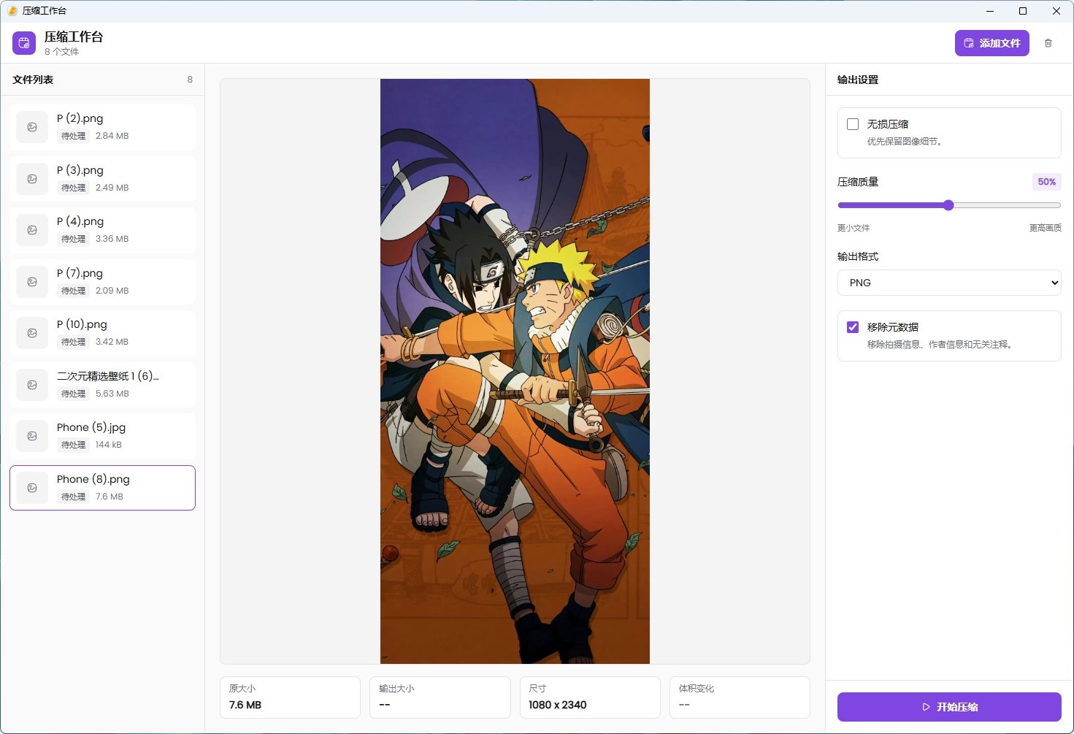Click the 待处理 status tag of P (2).png
This screenshot has width=1074, height=734.
(73, 136)
